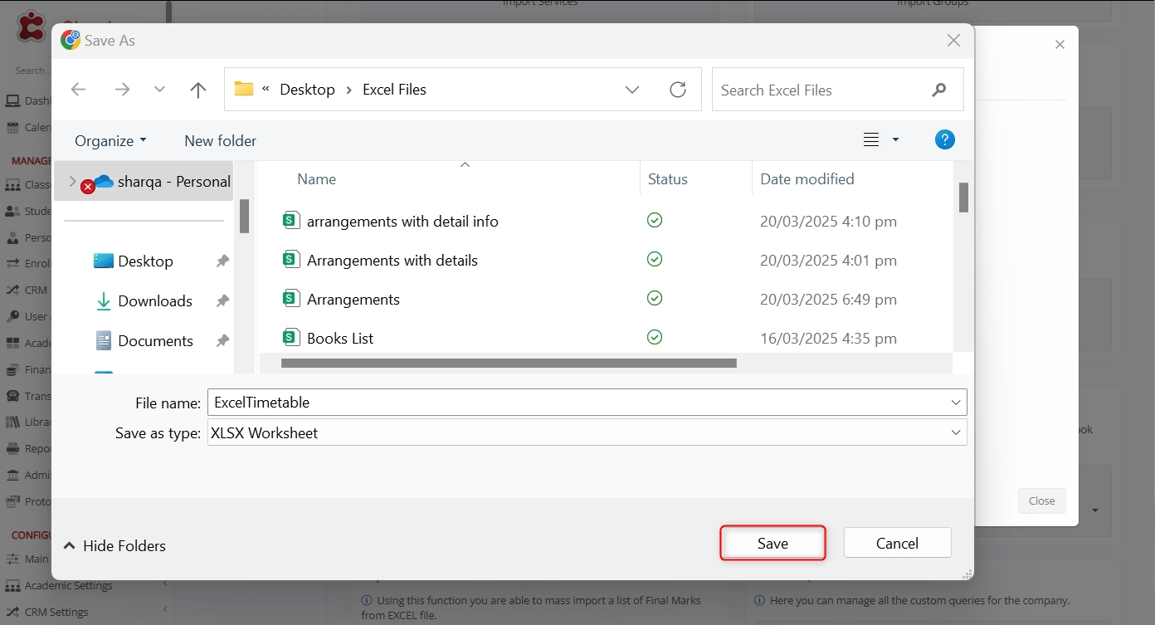The image size is (1155, 625).
Task: Click the blue Help question mark icon
Action: pos(944,139)
